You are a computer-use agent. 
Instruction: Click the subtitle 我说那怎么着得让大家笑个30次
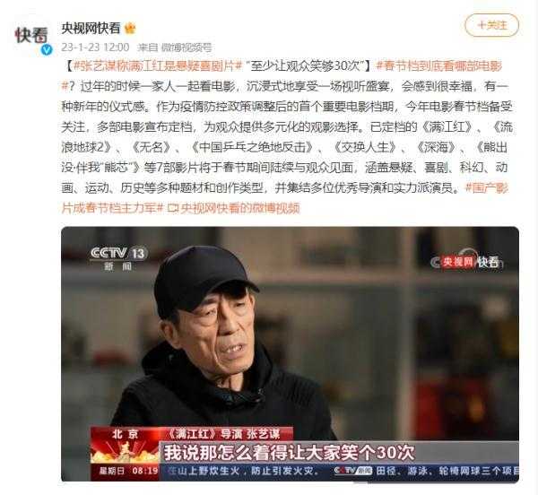(290, 453)
